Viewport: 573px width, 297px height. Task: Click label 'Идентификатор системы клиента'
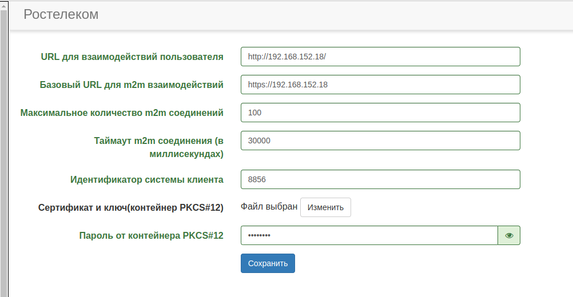coord(147,179)
